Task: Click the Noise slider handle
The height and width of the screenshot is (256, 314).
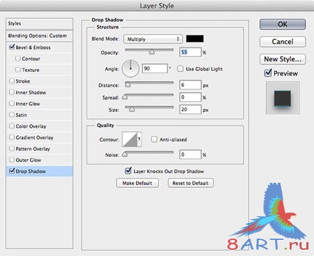Action: coord(125,154)
